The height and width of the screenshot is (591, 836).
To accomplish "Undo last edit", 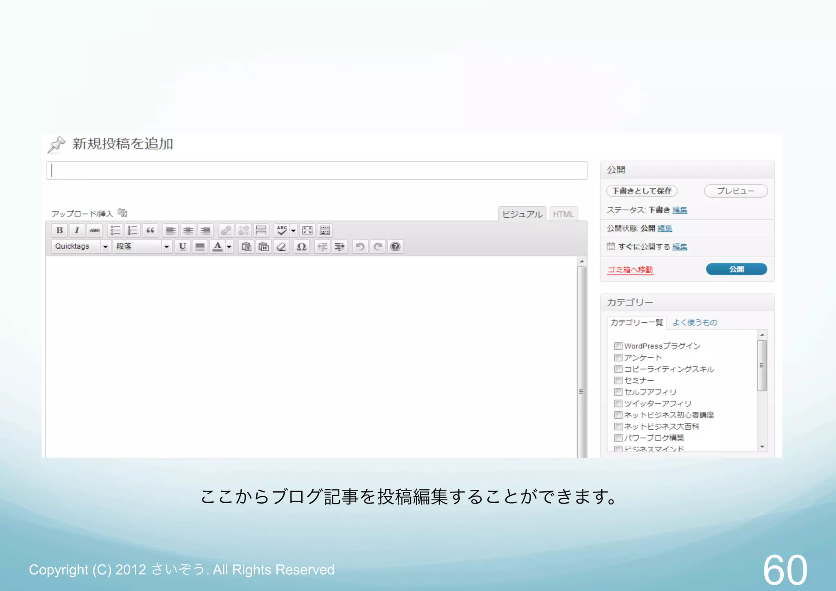I will [x=360, y=246].
